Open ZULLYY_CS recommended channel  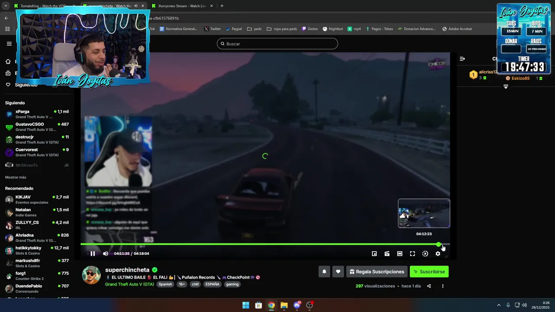pos(37,225)
